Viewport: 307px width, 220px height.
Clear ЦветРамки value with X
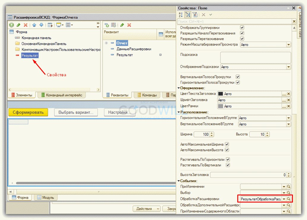click(x=289, y=106)
